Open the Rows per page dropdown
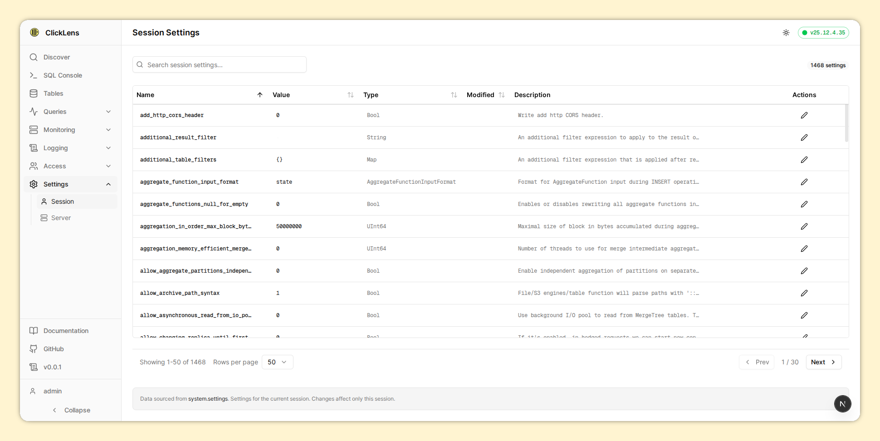 tap(277, 362)
